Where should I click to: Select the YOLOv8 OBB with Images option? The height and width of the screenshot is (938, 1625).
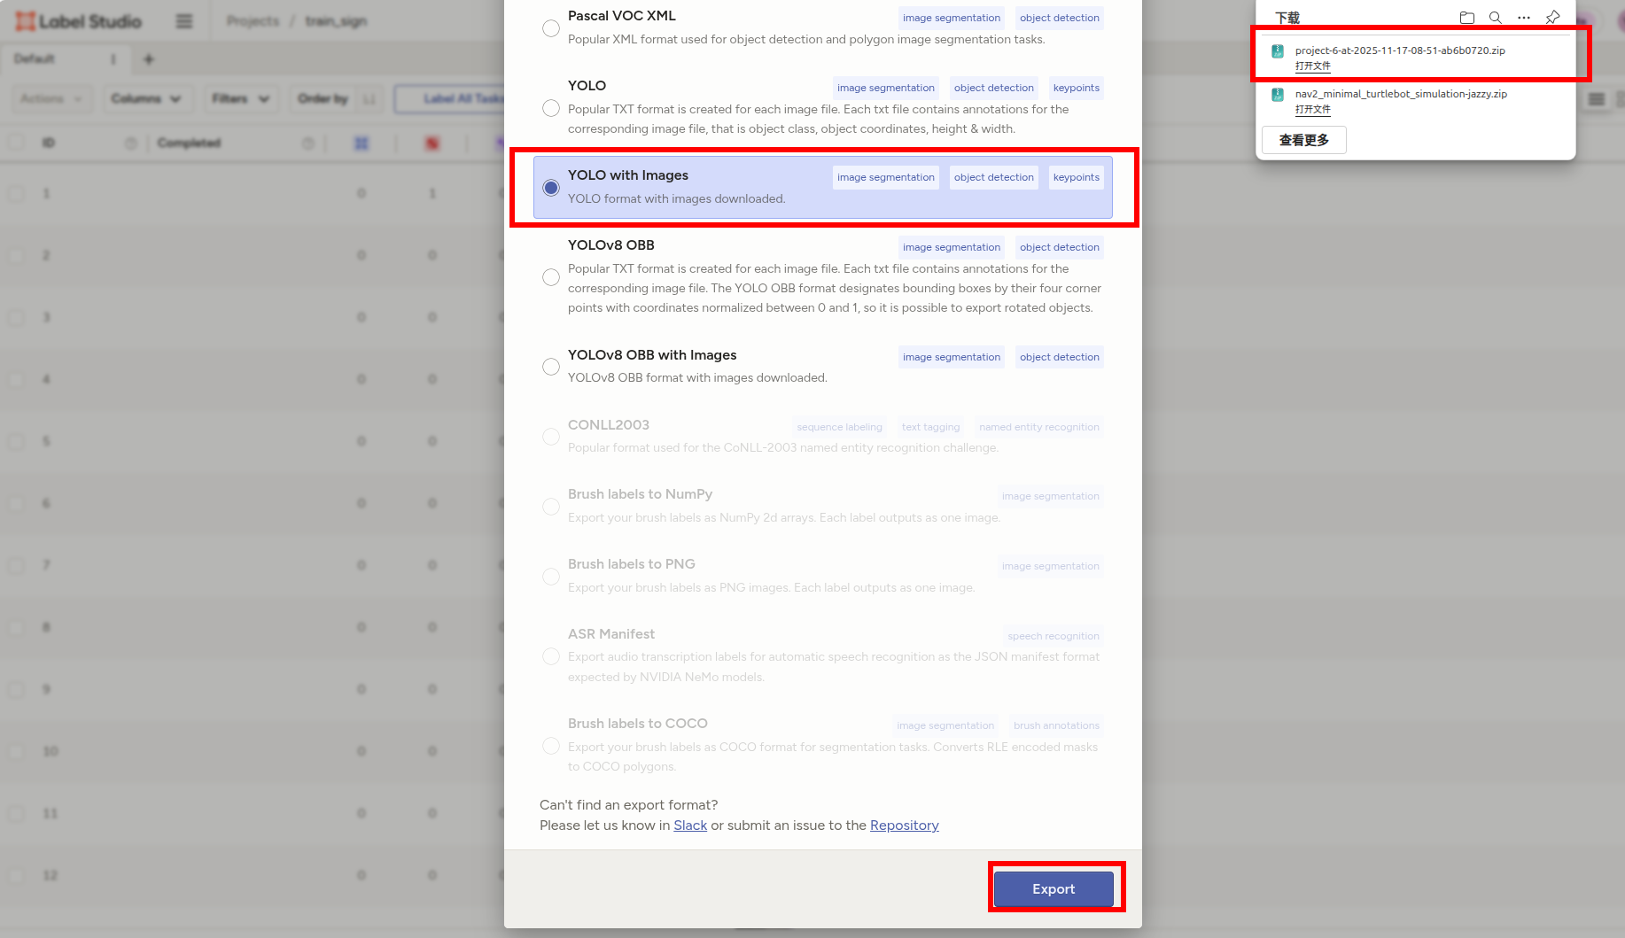(551, 367)
